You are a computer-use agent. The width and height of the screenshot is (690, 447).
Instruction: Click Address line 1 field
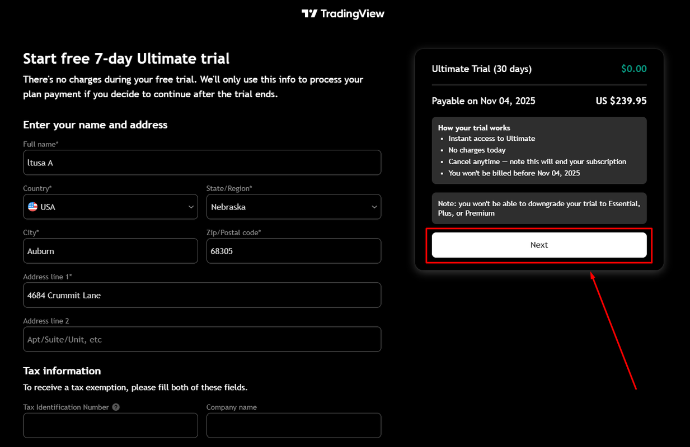click(202, 295)
